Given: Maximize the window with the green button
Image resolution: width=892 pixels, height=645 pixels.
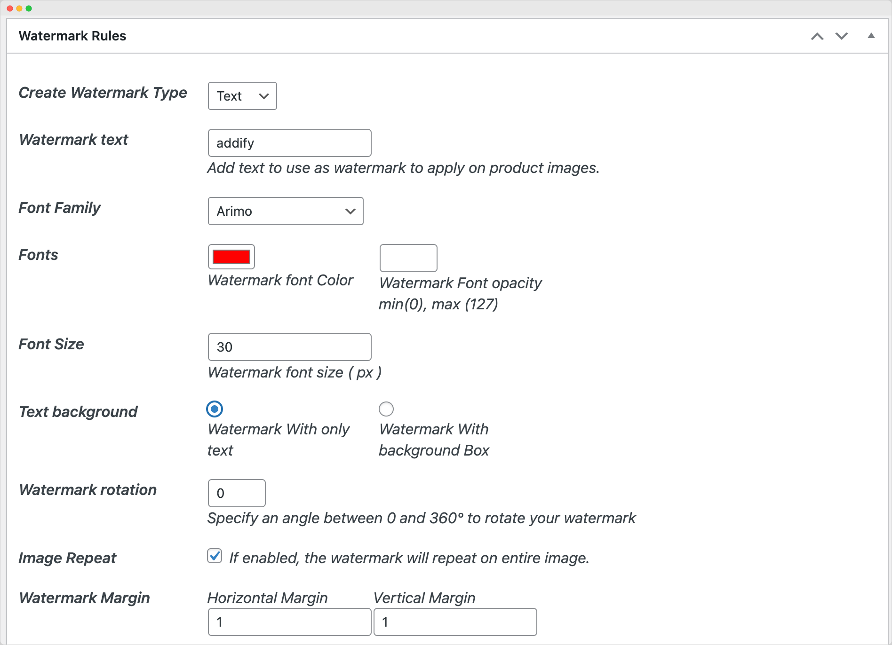Looking at the screenshot, I should click(29, 8).
